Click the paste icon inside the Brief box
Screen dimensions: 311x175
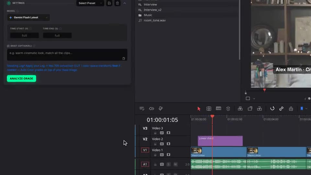pyautogui.click(x=124, y=58)
